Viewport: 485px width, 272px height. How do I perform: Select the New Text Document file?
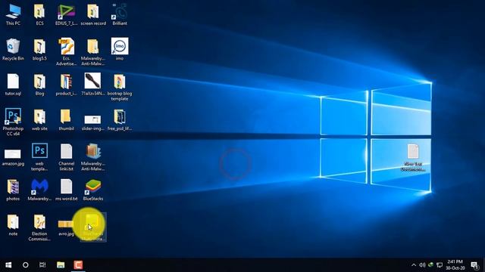click(x=413, y=157)
